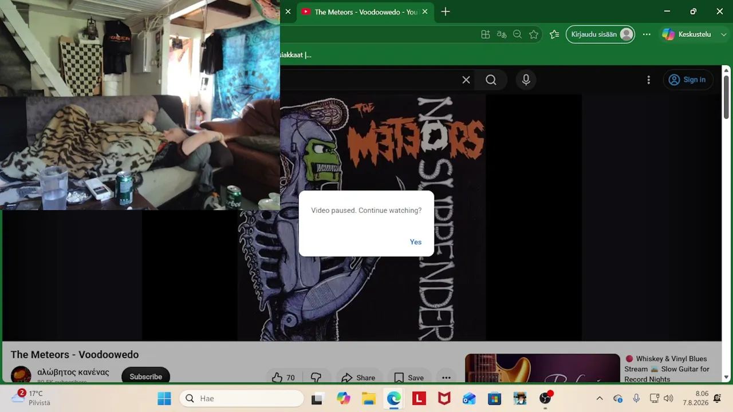Click the cloud sync tray icon
The image size is (733, 412).
618,398
